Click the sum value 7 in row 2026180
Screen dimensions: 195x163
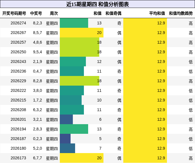tap(100, 148)
